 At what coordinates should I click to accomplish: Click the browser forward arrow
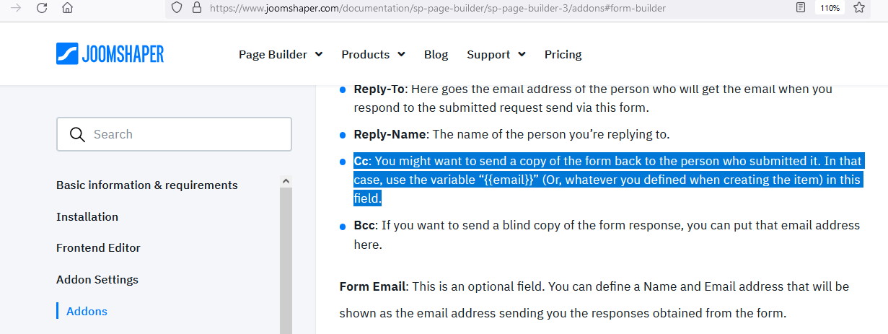16,8
